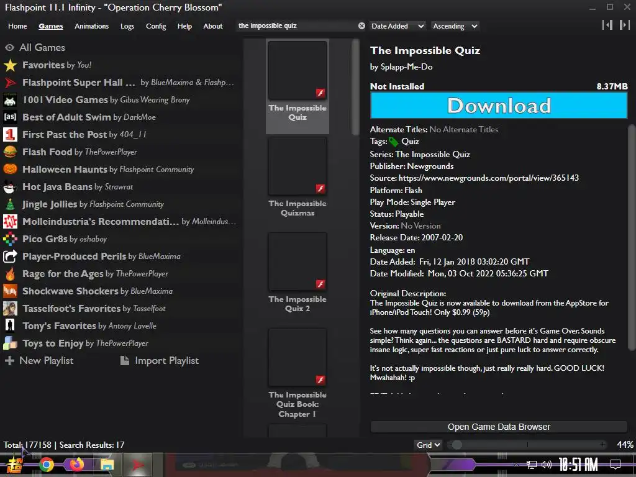Open the Ascending order dropdown

[455, 26]
